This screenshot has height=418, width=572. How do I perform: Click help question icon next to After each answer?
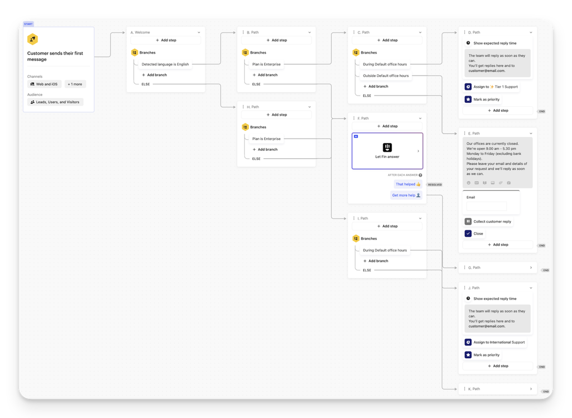(420, 175)
